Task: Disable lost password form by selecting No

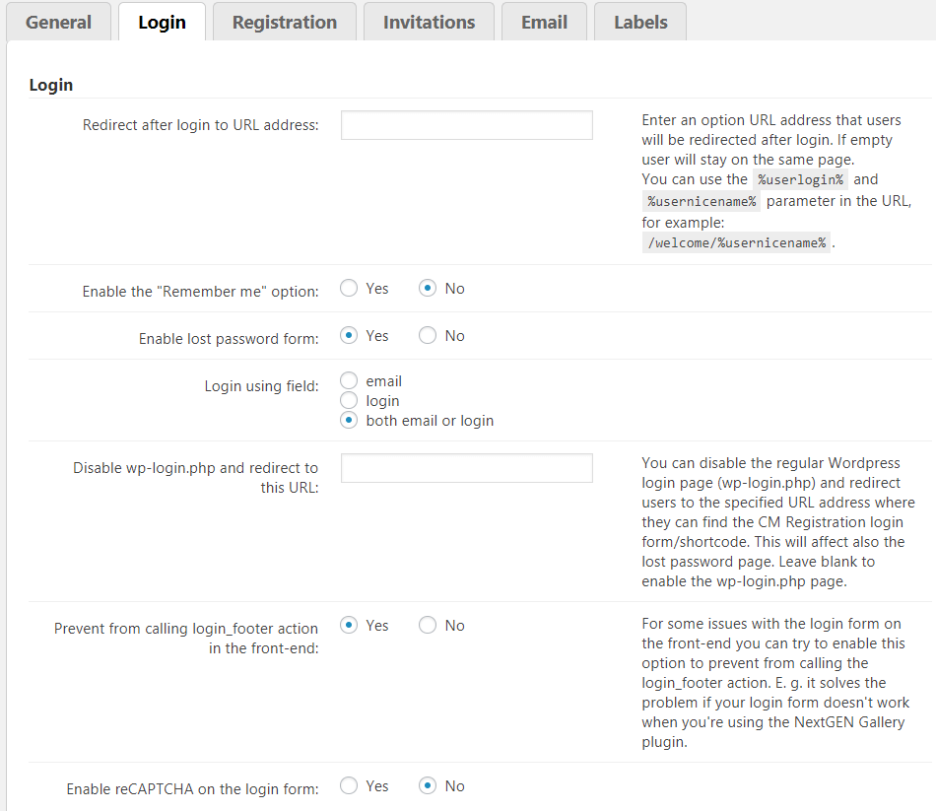Action: pyautogui.click(x=428, y=336)
